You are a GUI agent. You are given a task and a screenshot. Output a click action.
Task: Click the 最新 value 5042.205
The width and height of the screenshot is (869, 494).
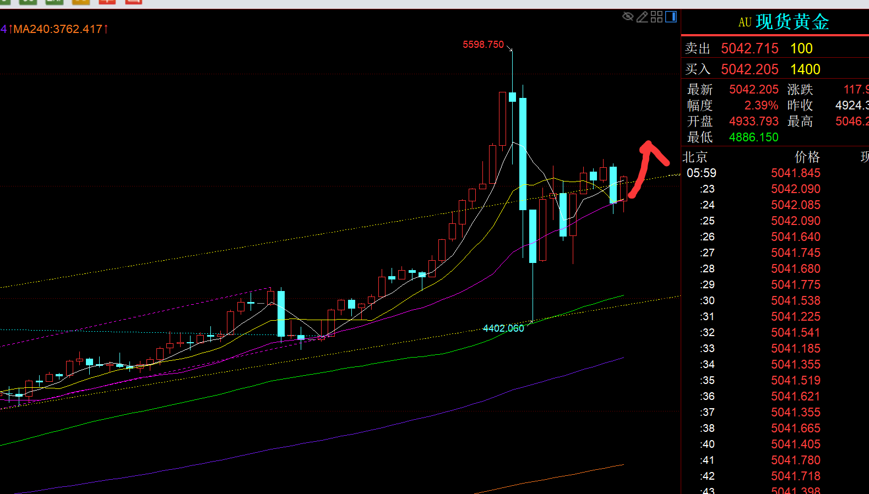(x=754, y=89)
